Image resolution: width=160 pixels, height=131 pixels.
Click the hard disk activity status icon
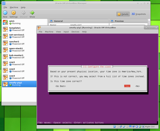115,127
